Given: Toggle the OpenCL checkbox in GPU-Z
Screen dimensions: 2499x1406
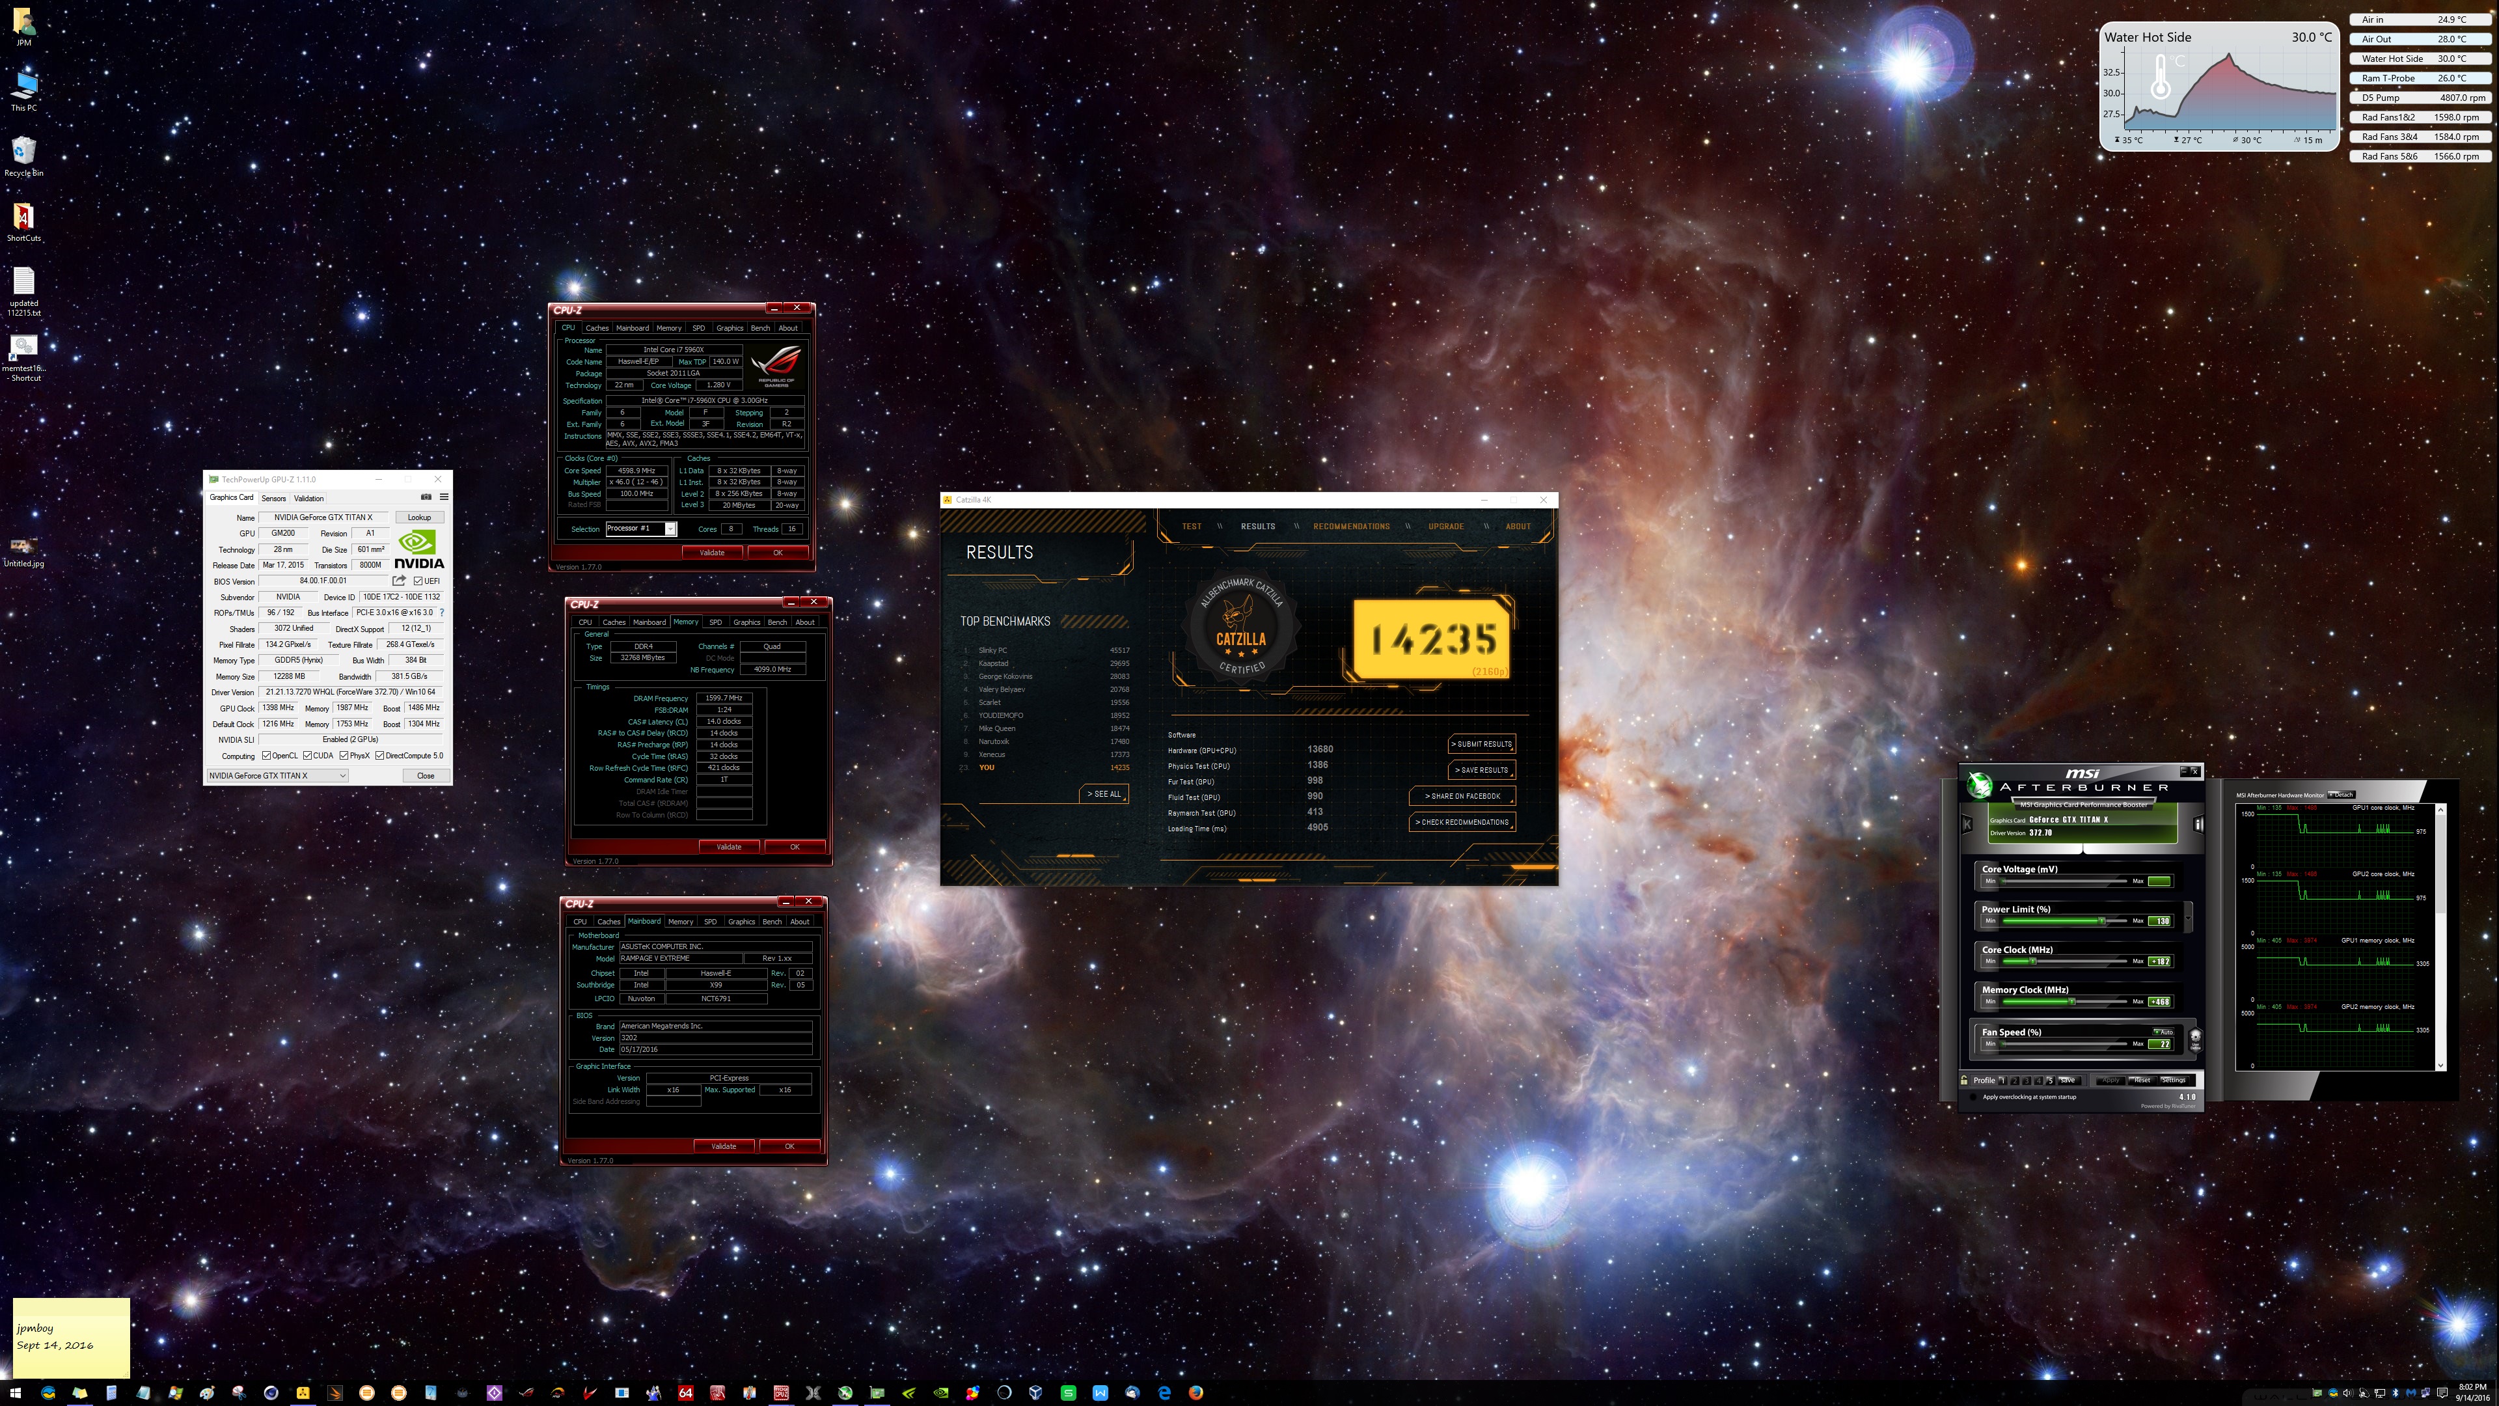Looking at the screenshot, I should 267,756.
